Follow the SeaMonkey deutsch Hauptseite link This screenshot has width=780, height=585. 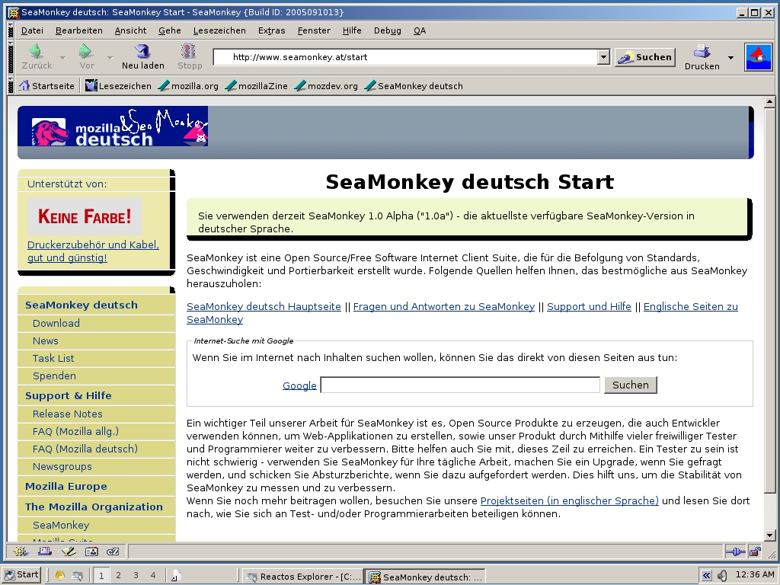[x=264, y=306]
